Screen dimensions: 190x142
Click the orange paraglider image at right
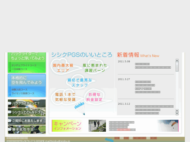(168, 126)
